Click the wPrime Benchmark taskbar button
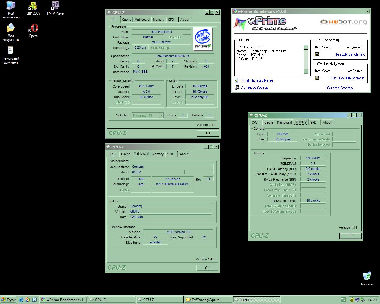The height and width of the screenshot is (304, 380). pyautogui.click(x=63, y=300)
